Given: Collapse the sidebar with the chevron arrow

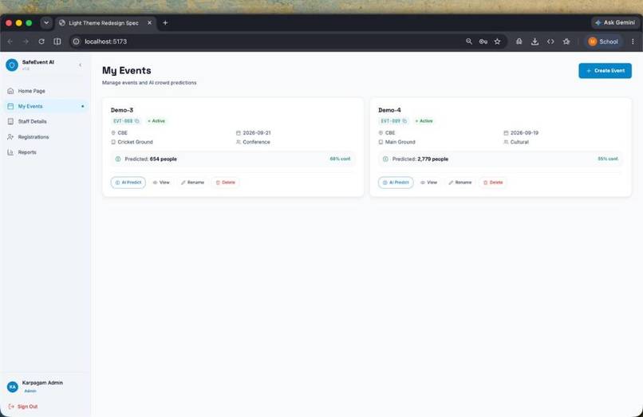Looking at the screenshot, I should point(80,65).
